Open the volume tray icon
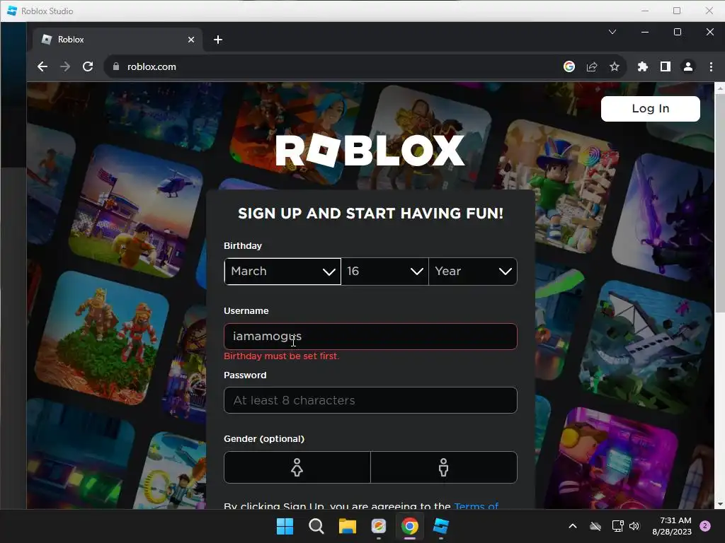 coord(634,526)
